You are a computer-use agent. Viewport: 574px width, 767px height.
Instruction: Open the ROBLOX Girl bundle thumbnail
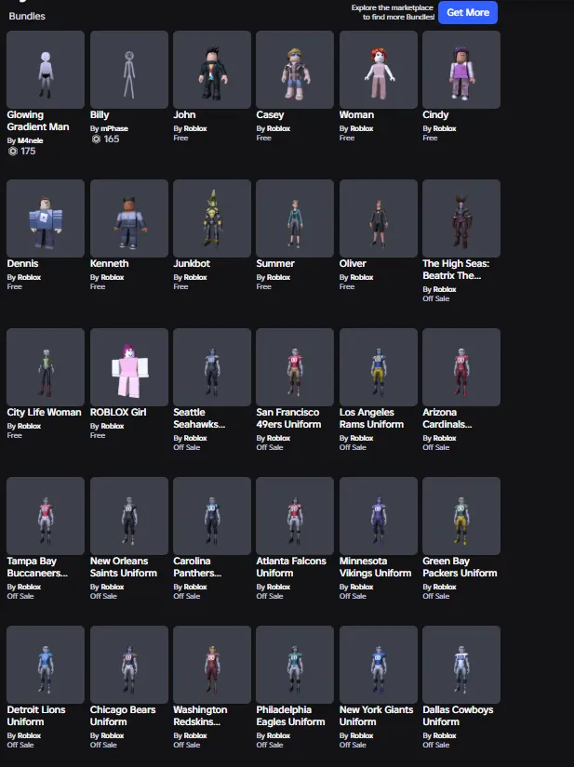(129, 367)
